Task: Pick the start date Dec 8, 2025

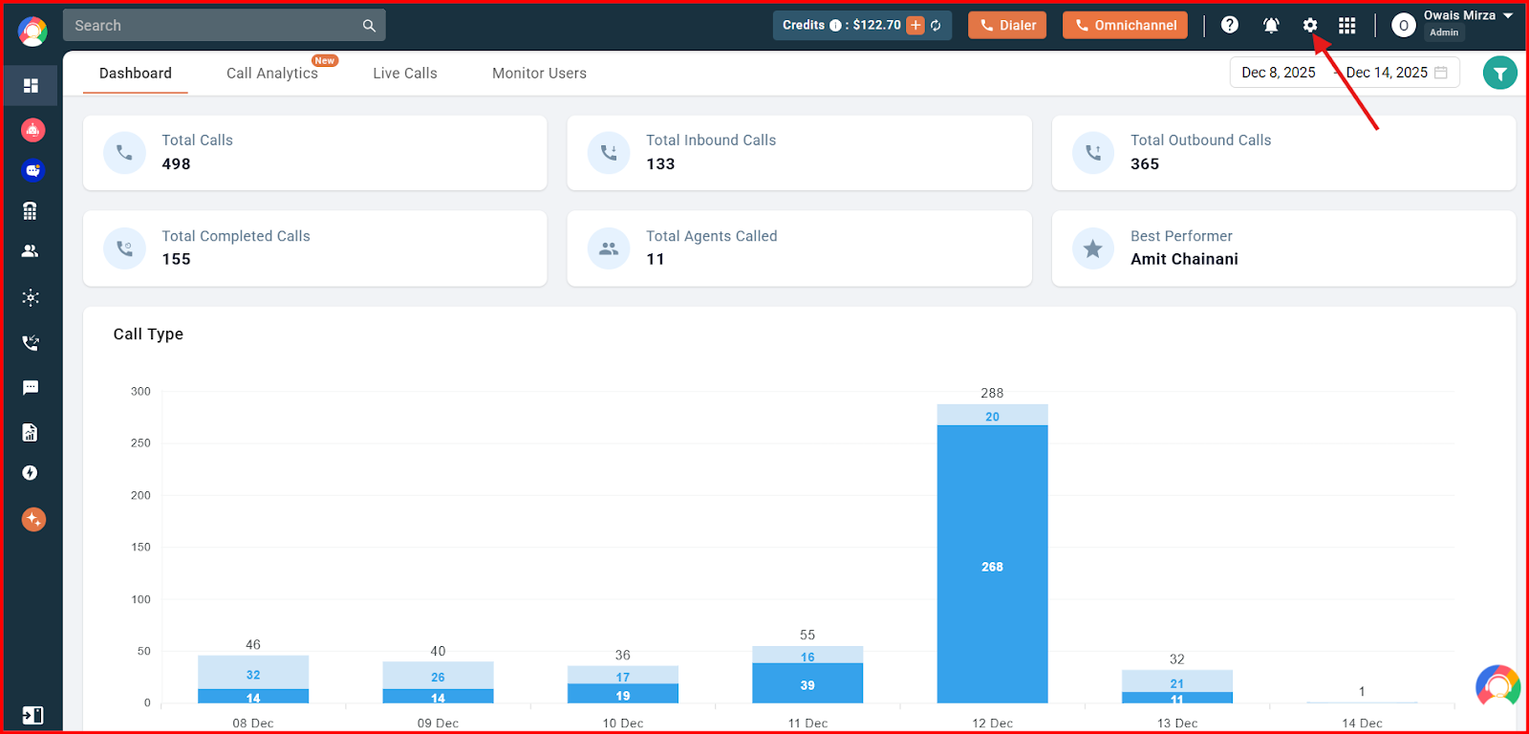Action: coord(1279,73)
